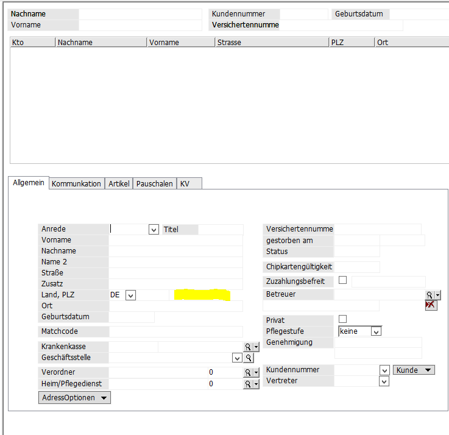The height and width of the screenshot is (435, 449).
Task: Select the KV tab
Action: click(x=185, y=183)
